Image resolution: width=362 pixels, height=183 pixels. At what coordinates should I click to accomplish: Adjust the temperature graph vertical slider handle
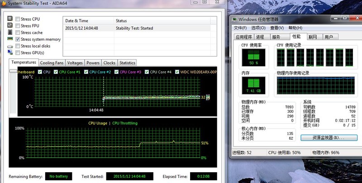[13, 71]
